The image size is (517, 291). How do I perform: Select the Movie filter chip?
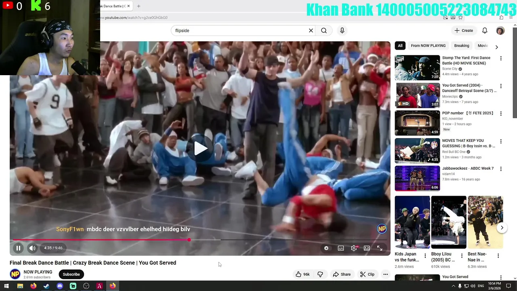click(483, 46)
